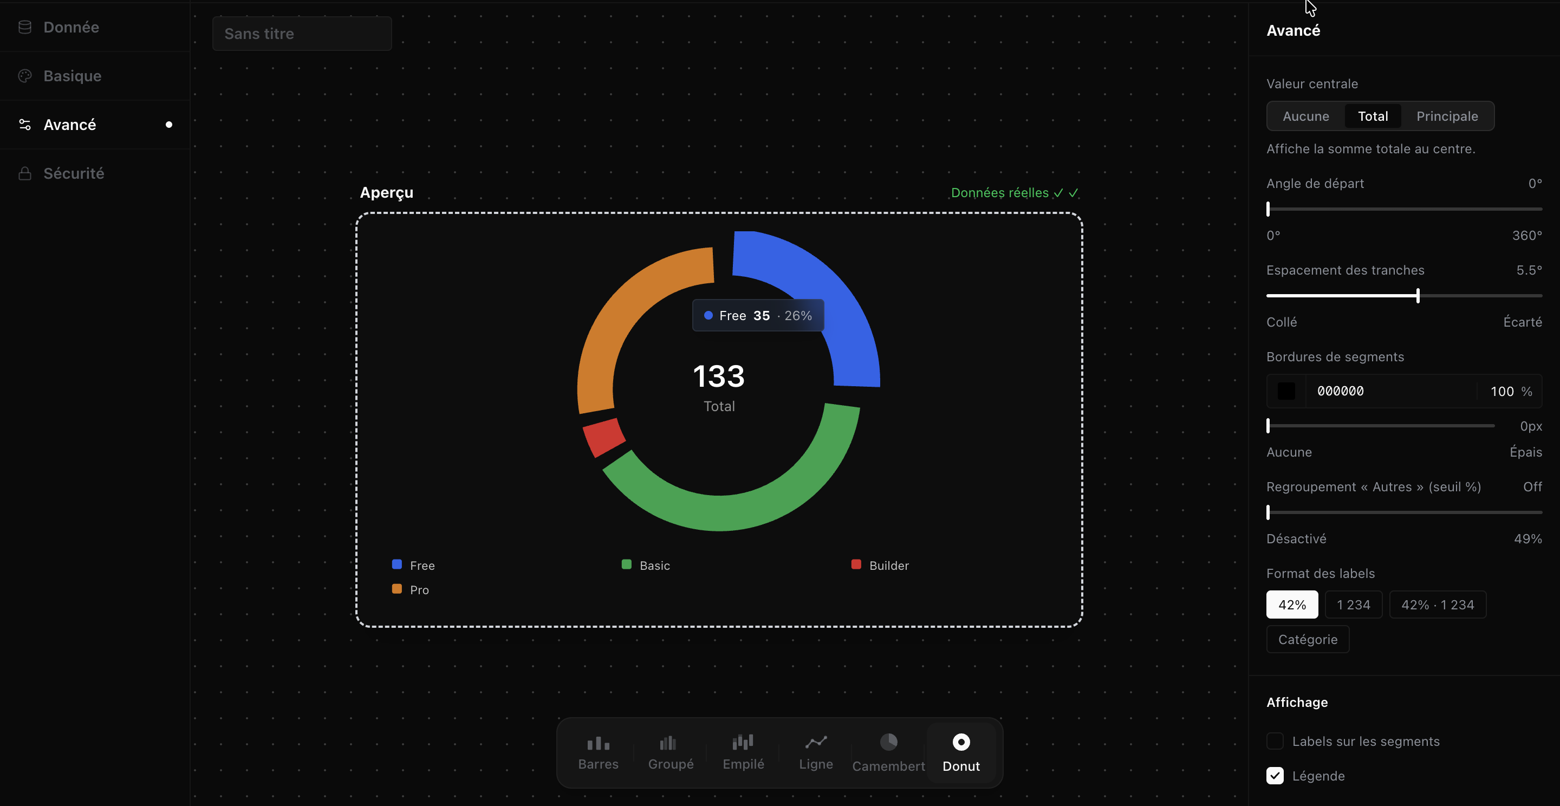
Task: Click the Donnée database icon
Action: coord(25,27)
